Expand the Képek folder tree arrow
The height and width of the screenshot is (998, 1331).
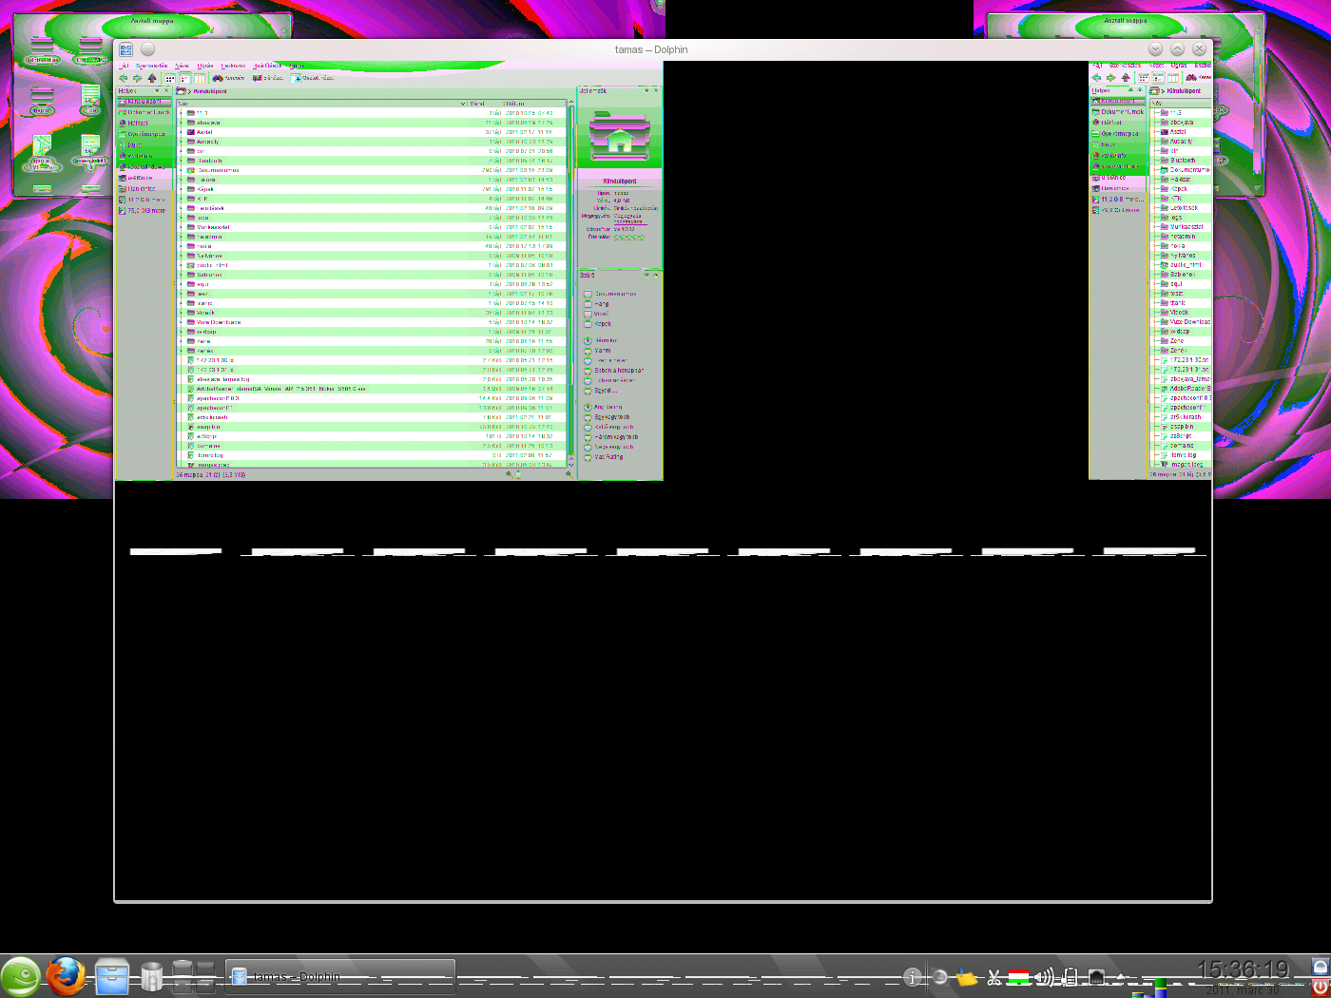tap(181, 189)
